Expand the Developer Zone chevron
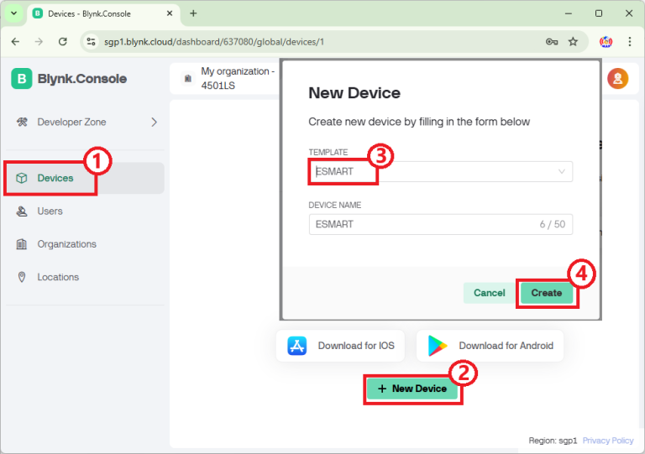The image size is (645, 454). (x=154, y=122)
